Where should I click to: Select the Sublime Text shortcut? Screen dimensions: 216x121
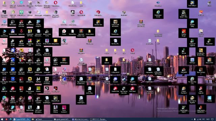pos(98,23)
